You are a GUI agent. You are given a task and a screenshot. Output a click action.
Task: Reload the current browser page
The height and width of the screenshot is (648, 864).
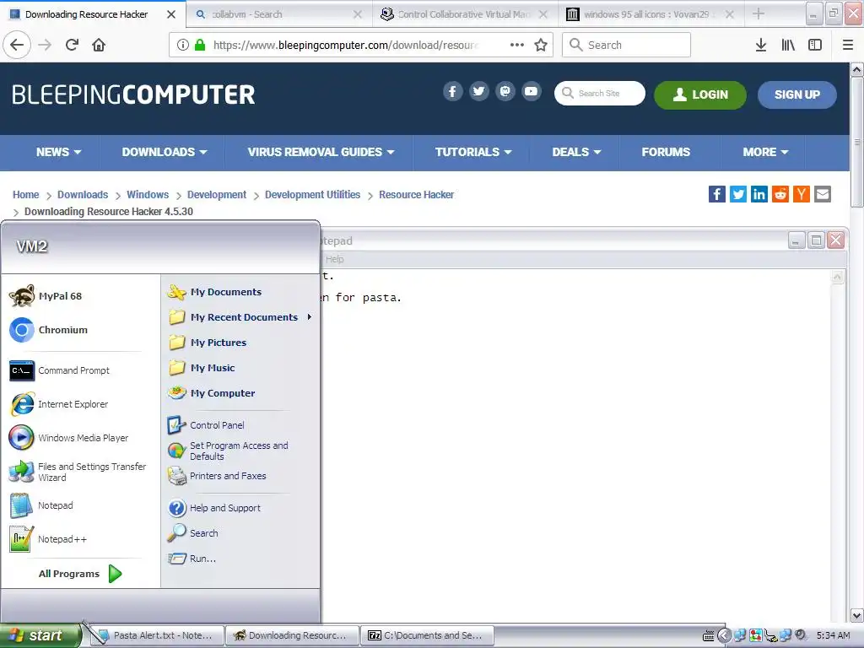[72, 45]
